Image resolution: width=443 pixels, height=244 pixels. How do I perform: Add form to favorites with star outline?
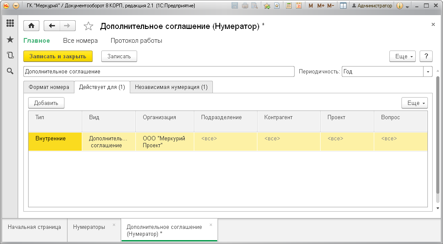click(88, 26)
